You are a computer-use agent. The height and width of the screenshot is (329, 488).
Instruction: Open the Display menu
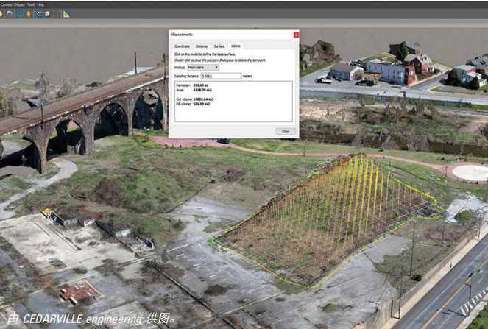tap(19, 4)
